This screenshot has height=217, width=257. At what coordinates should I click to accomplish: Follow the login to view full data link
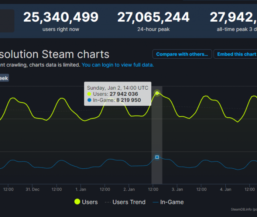click(118, 65)
